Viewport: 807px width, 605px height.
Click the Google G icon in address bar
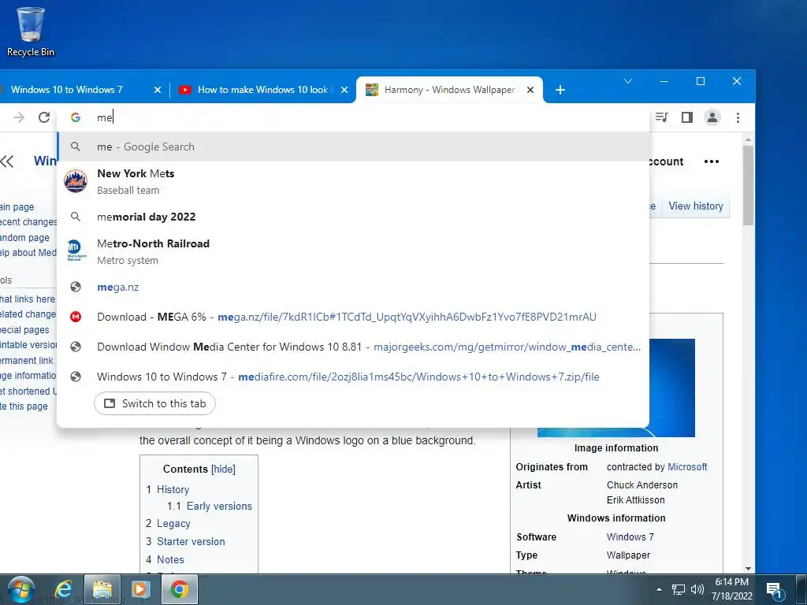(x=76, y=117)
